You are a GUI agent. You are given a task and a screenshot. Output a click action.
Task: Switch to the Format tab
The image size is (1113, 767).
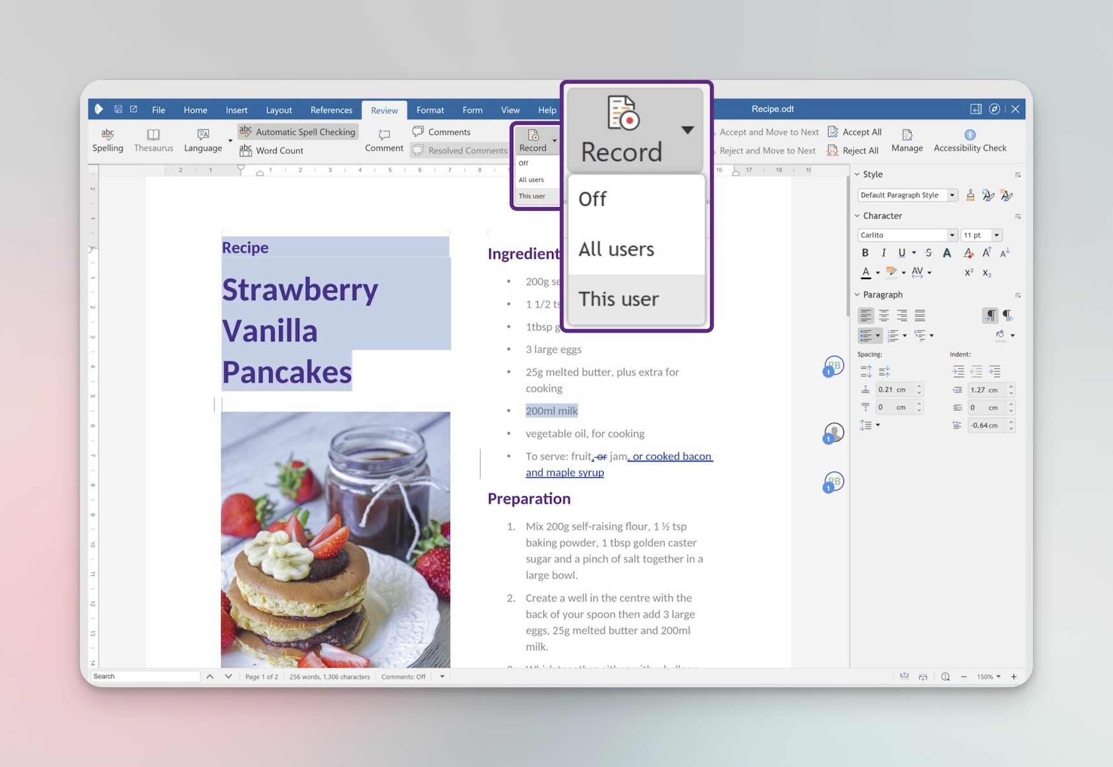430,110
